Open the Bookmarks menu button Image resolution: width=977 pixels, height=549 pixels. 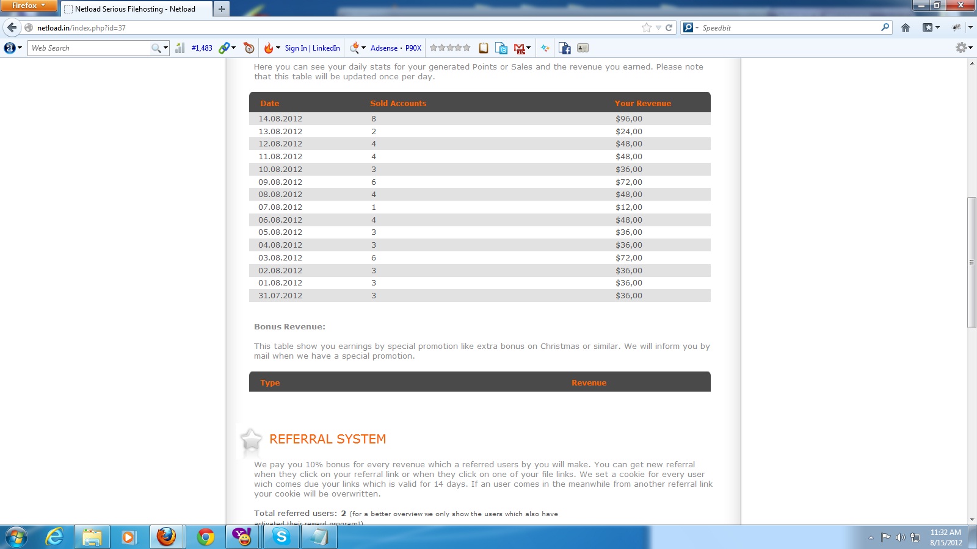point(931,27)
